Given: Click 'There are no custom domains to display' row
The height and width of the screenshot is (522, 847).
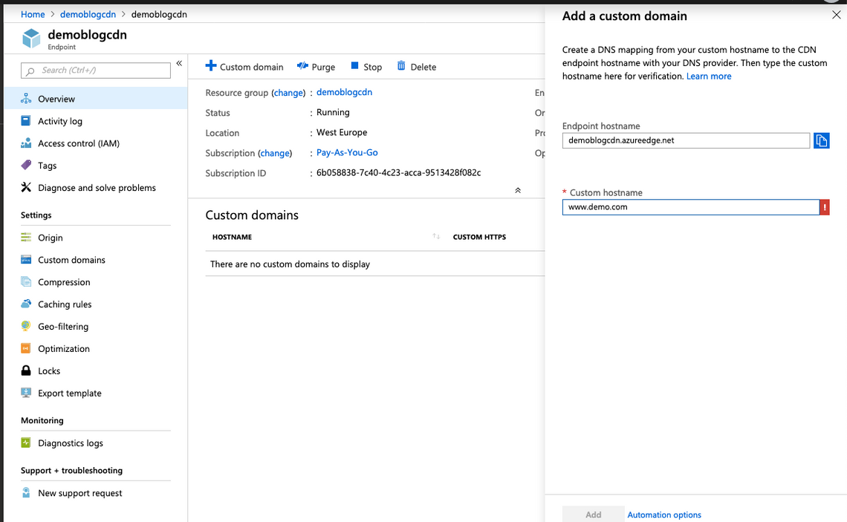Looking at the screenshot, I should (375, 264).
